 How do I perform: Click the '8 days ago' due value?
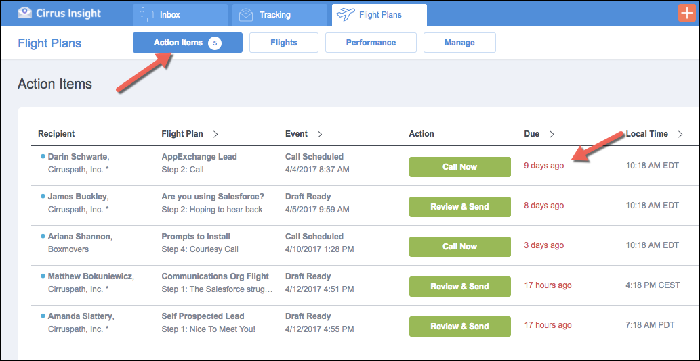[543, 206]
